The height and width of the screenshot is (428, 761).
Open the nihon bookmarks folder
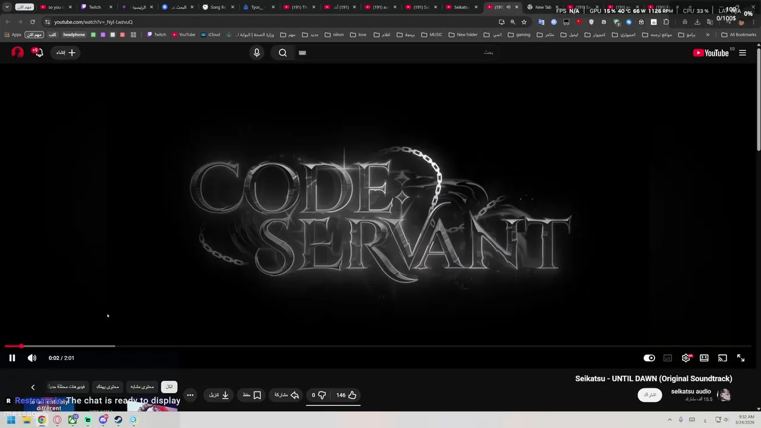(334, 34)
